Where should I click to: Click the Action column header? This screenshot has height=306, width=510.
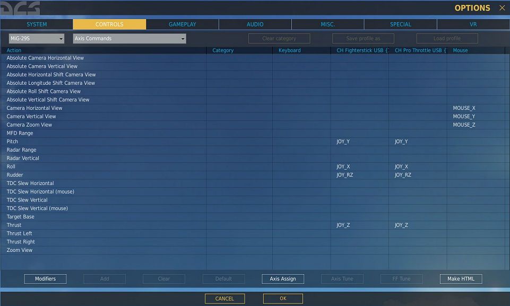coord(14,50)
